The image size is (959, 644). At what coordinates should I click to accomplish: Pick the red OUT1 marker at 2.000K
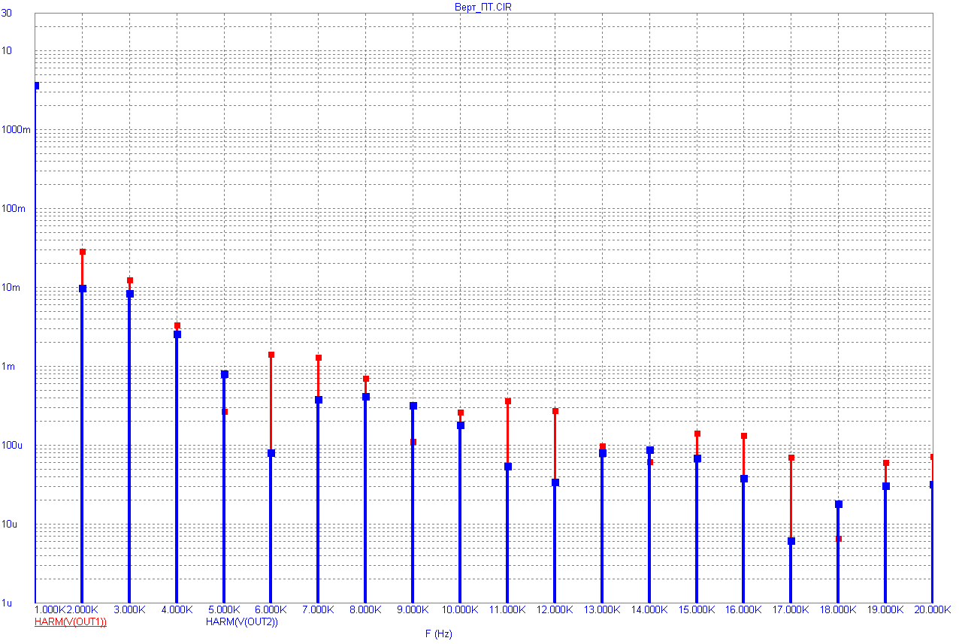(83, 252)
